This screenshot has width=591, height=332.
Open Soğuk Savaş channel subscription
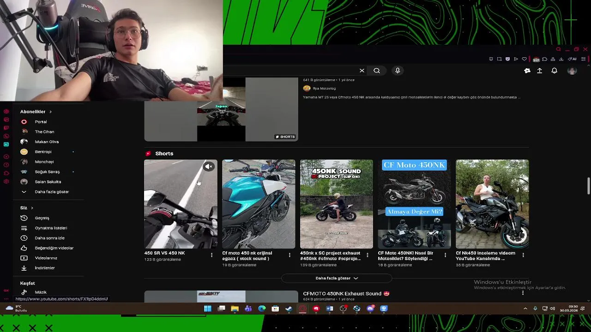47,172
